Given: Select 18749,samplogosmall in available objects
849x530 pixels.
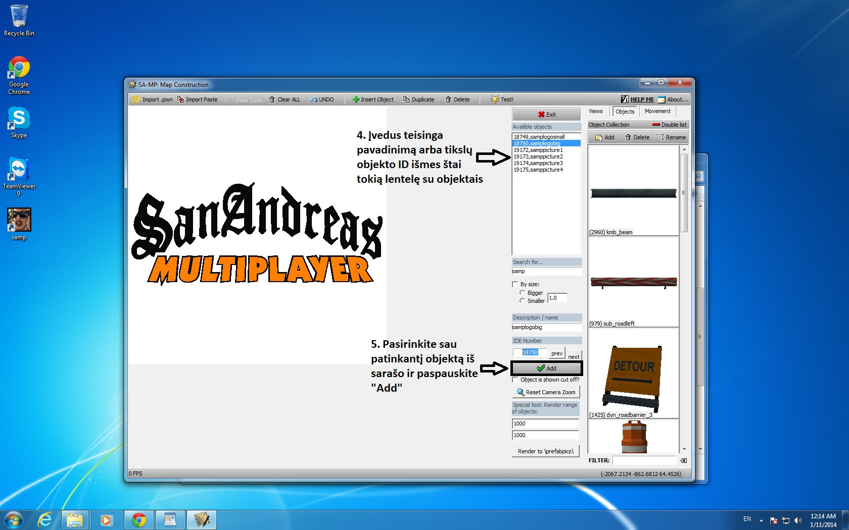Looking at the screenshot, I should click(546, 137).
